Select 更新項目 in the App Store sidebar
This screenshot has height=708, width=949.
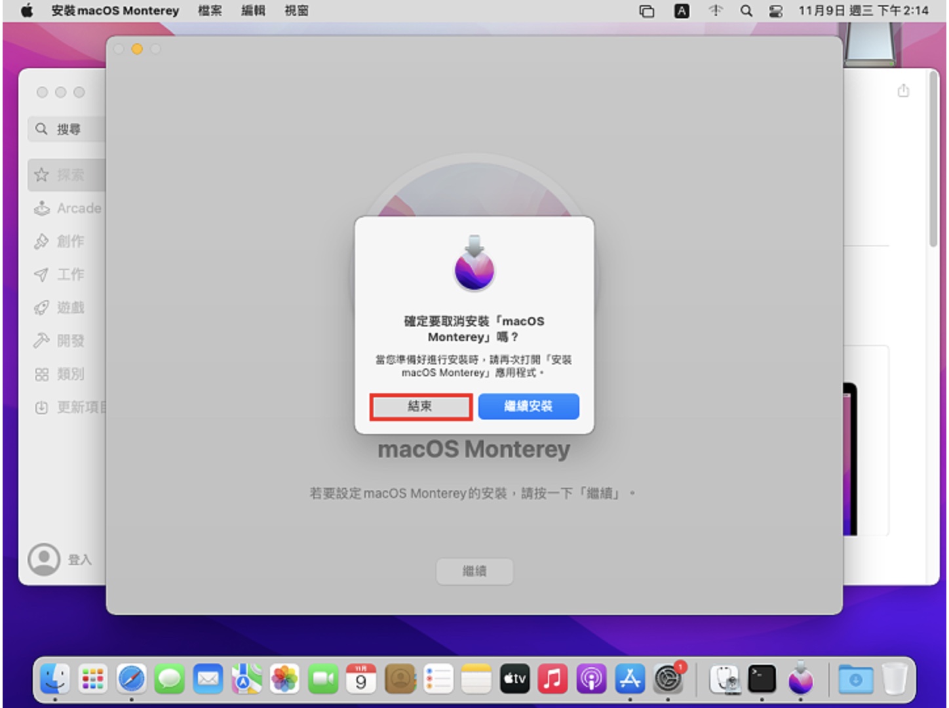coord(69,408)
